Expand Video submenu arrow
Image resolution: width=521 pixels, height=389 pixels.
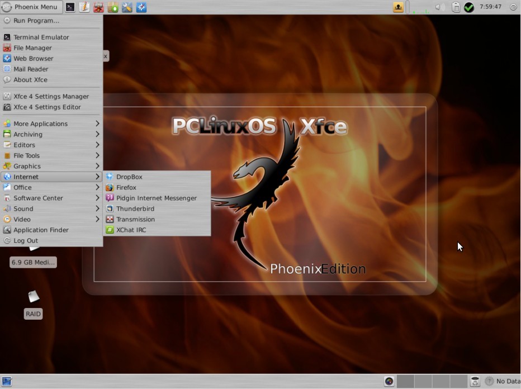pyautogui.click(x=97, y=219)
